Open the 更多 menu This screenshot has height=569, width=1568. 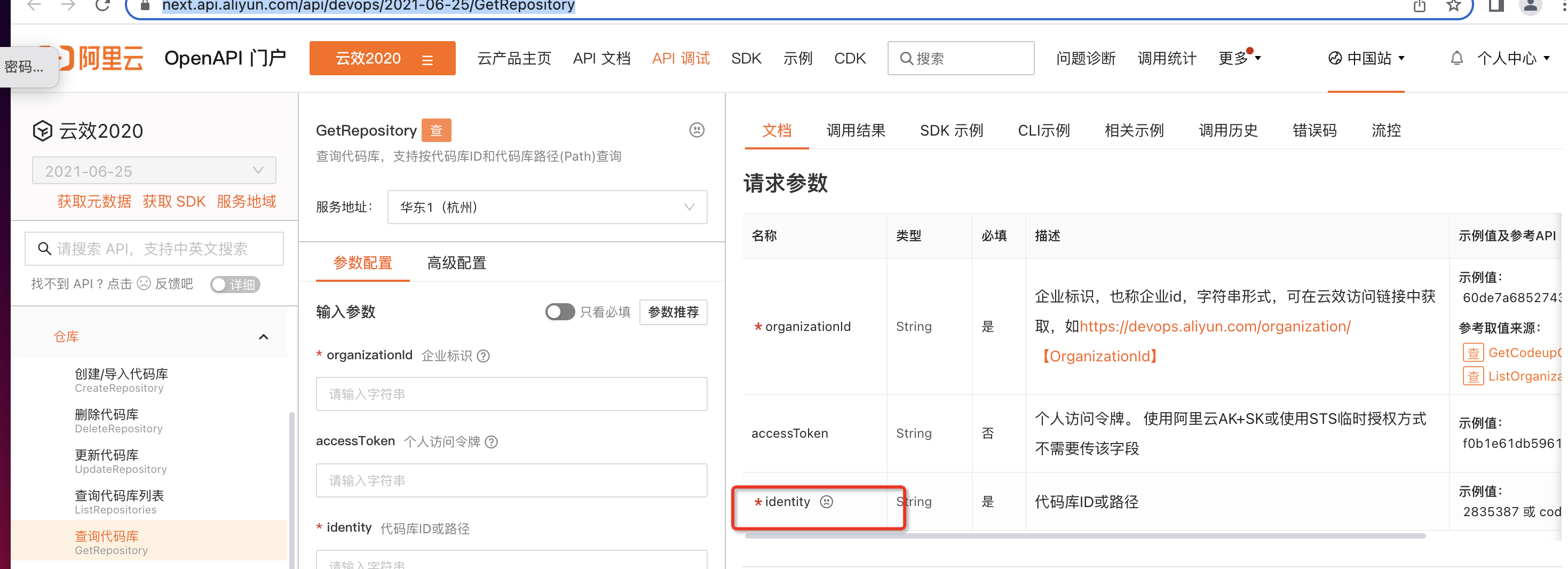pos(1239,58)
